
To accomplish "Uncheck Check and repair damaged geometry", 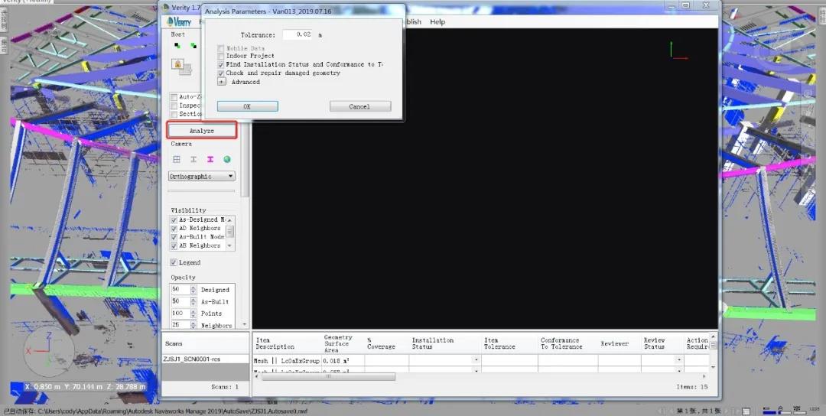I will [x=221, y=73].
